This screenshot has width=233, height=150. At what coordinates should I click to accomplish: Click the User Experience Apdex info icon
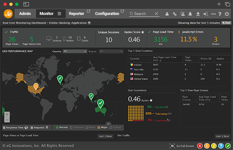pyautogui.click(x=151, y=101)
